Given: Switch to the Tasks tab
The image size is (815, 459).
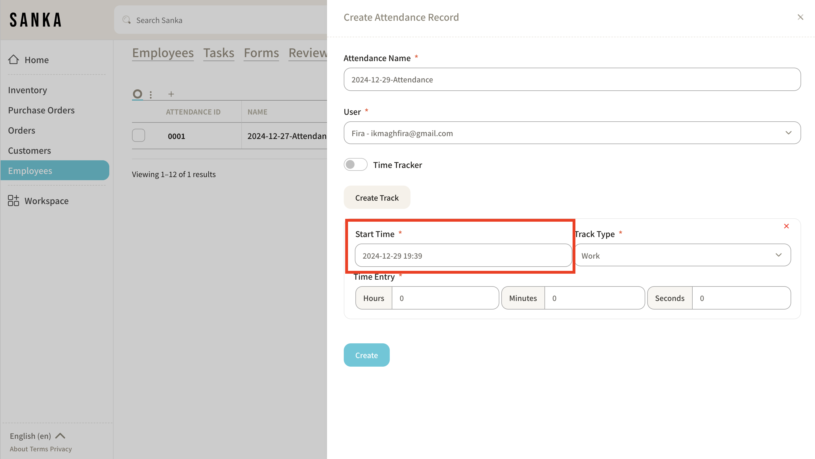Looking at the screenshot, I should click(219, 53).
